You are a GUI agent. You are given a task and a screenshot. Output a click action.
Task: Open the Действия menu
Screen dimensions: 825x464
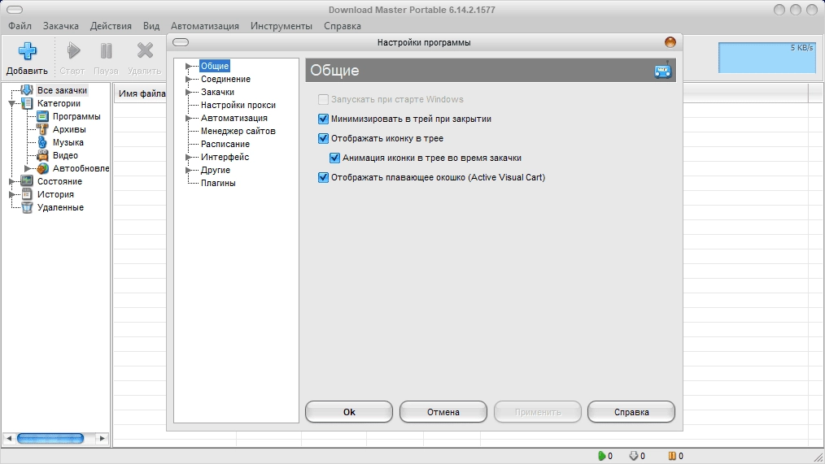(111, 26)
